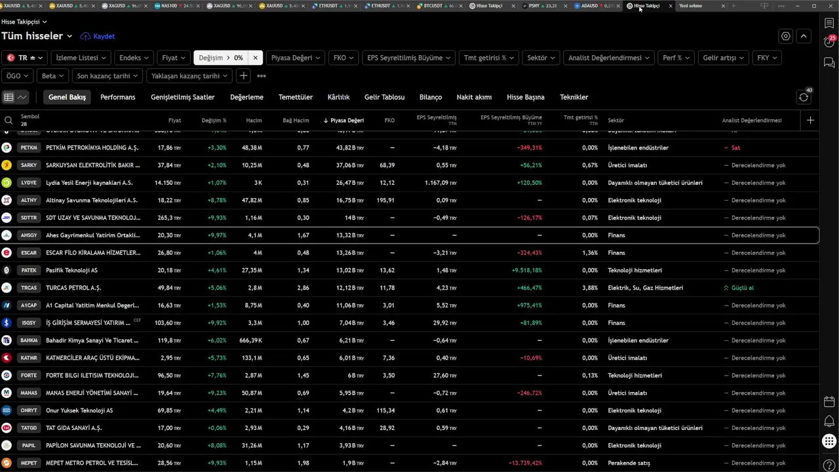The width and height of the screenshot is (839, 472).
Task: Add a new filter with plus button
Action: tap(243, 76)
